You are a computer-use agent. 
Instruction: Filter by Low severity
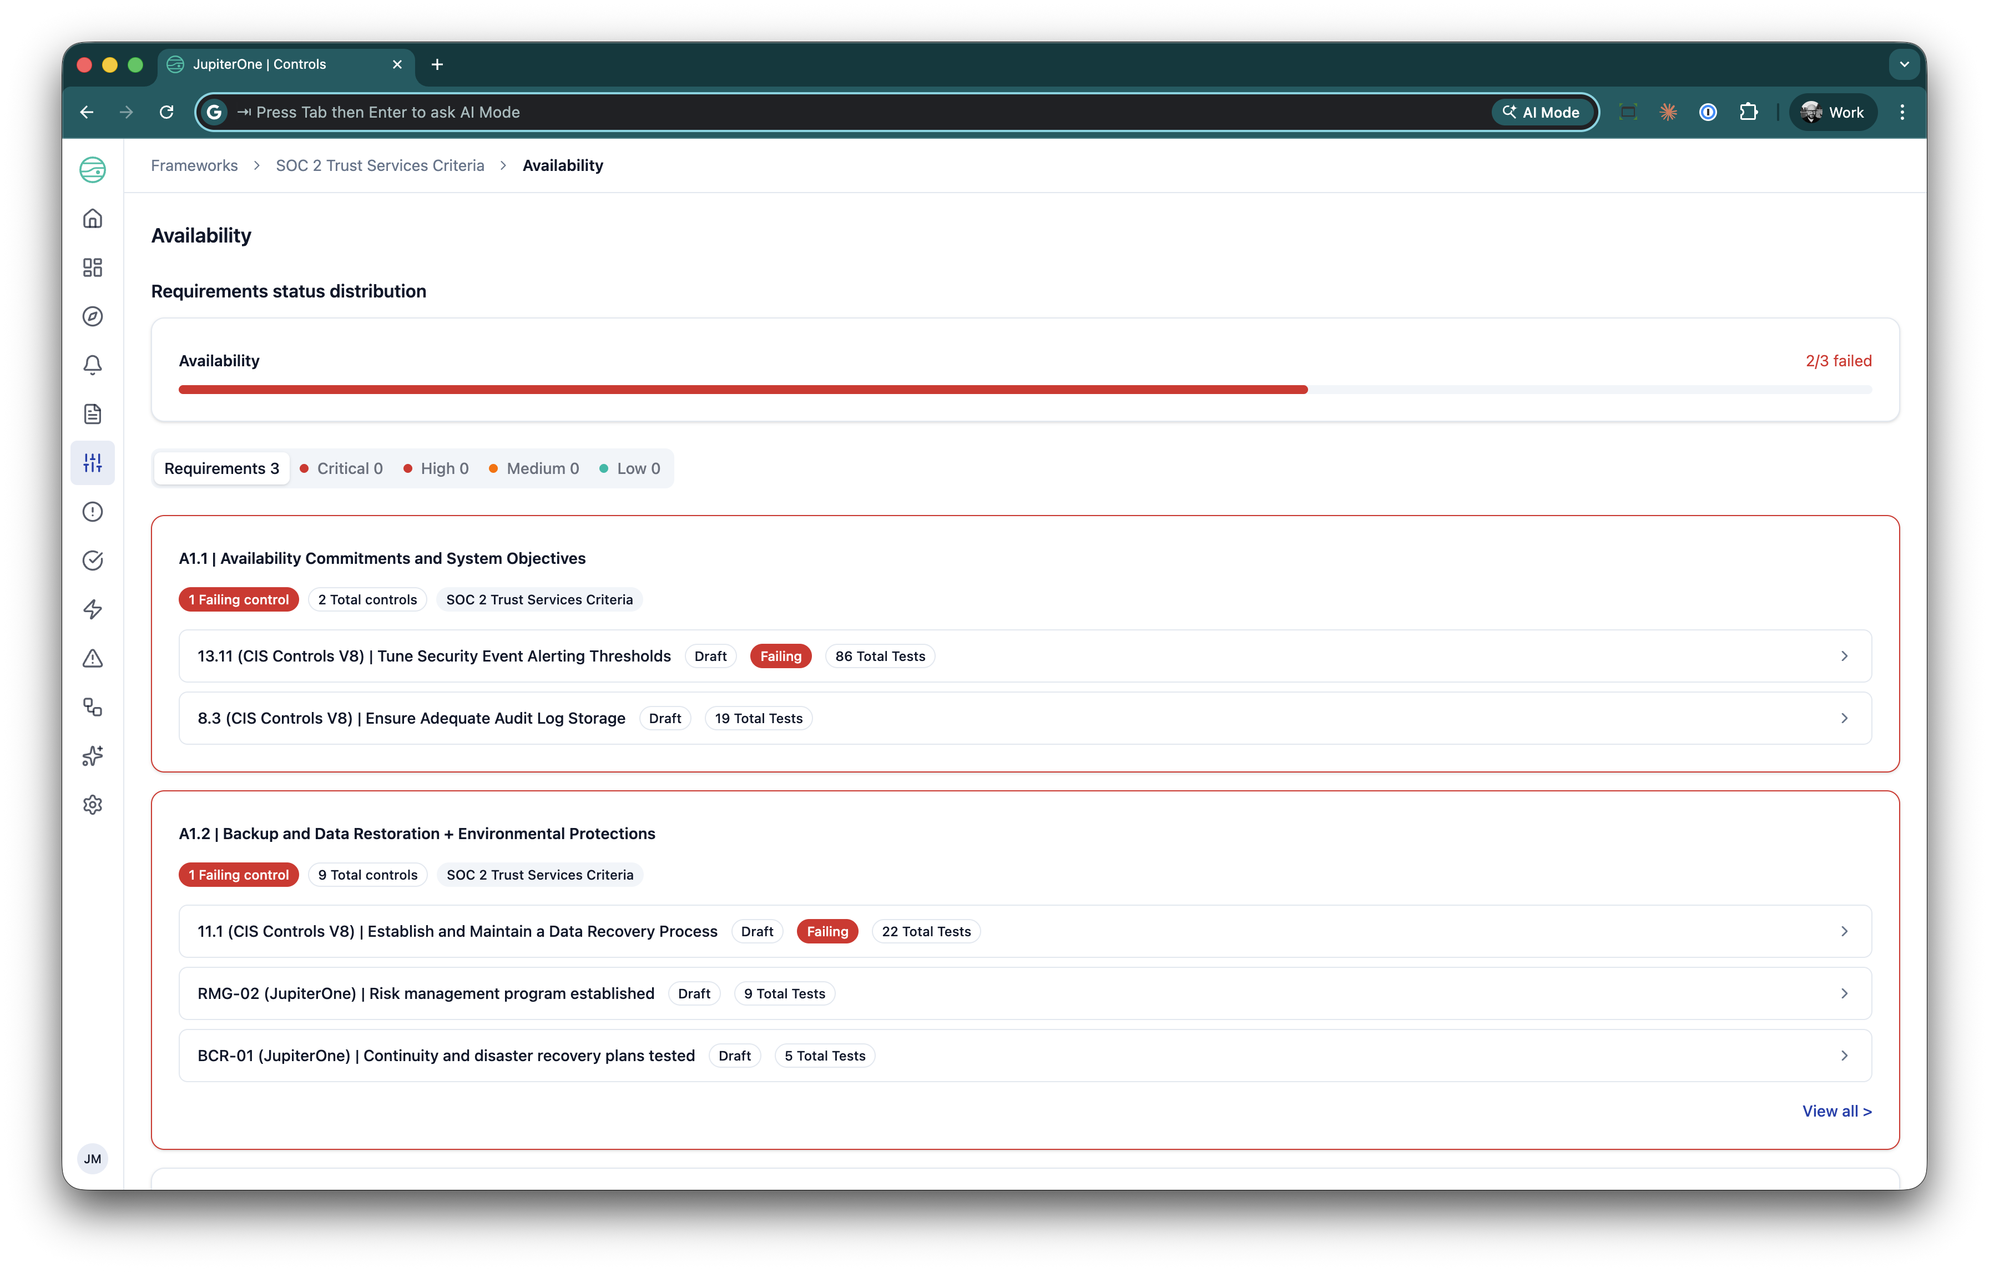pyautogui.click(x=629, y=468)
